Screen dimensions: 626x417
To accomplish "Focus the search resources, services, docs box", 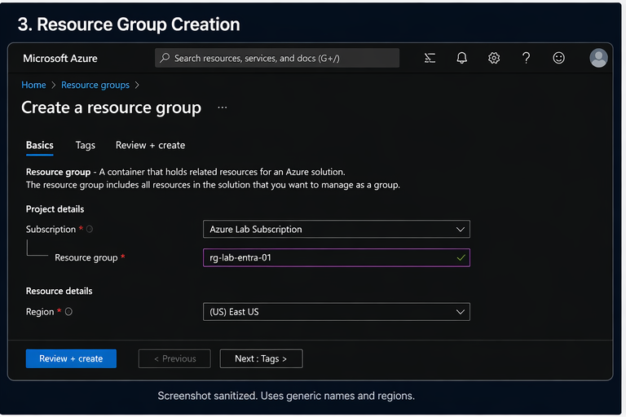I will pyautogui.click(x=277, y=59).
